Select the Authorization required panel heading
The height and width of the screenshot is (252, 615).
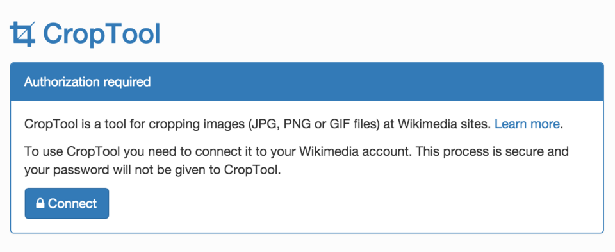88,81
